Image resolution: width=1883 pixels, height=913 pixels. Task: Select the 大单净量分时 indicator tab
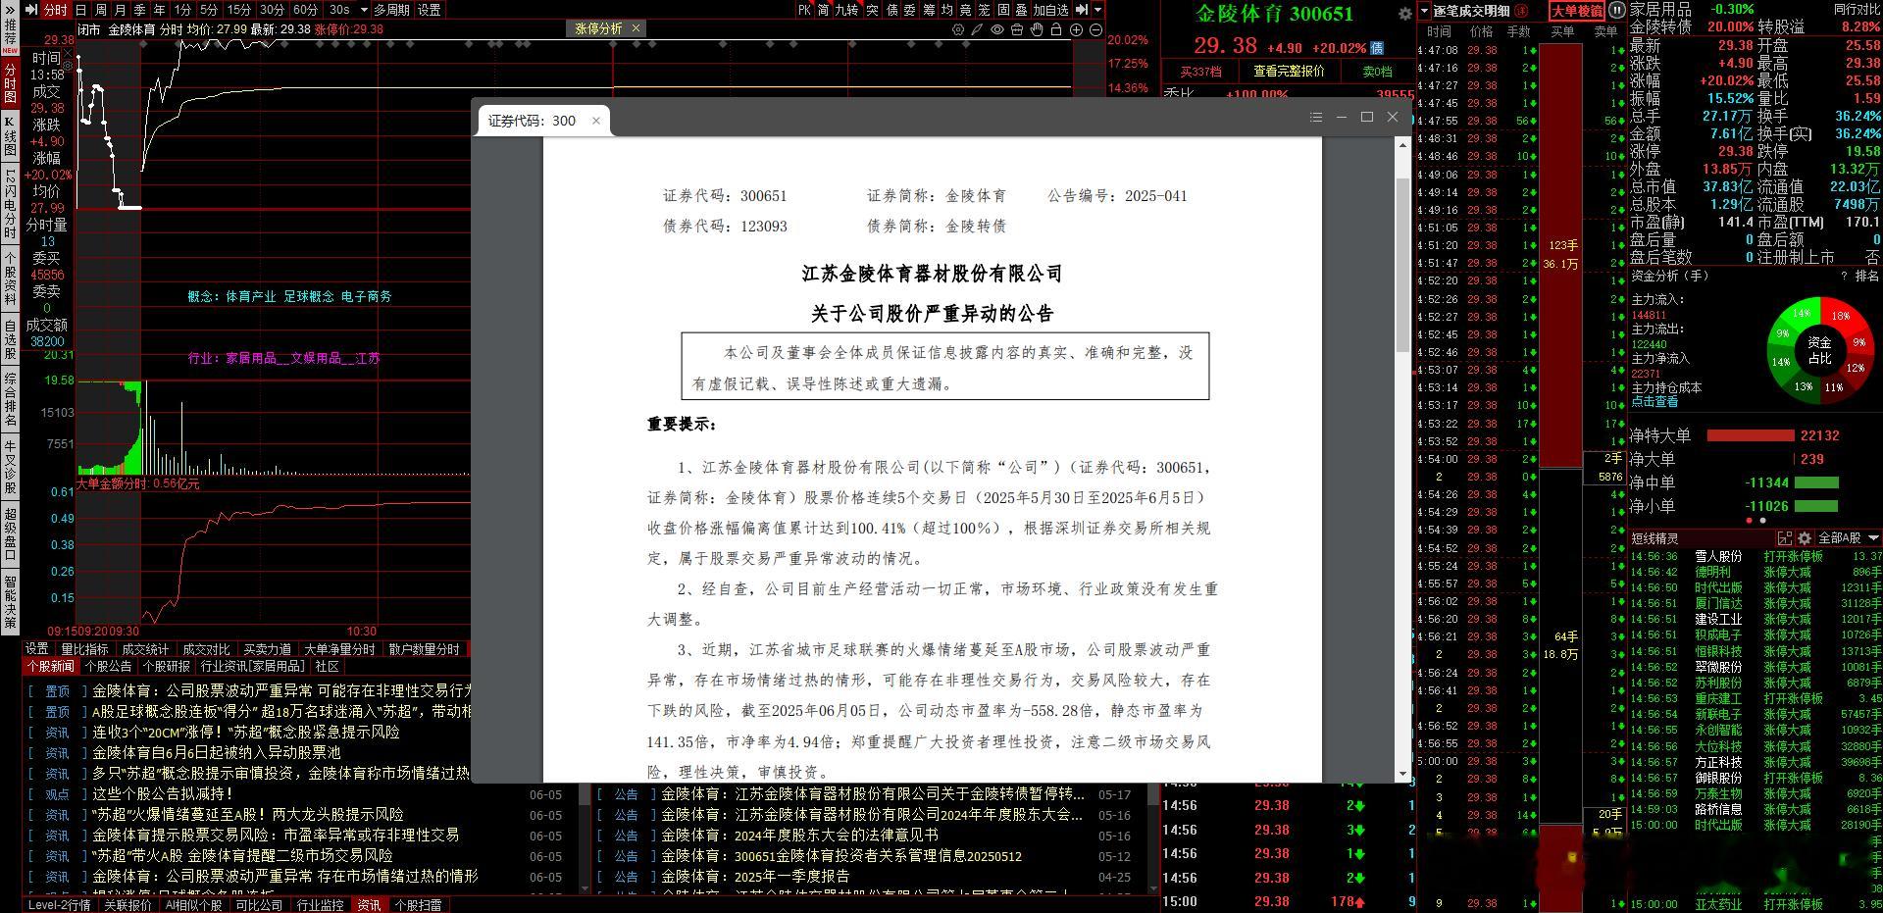tap(339, 649)
